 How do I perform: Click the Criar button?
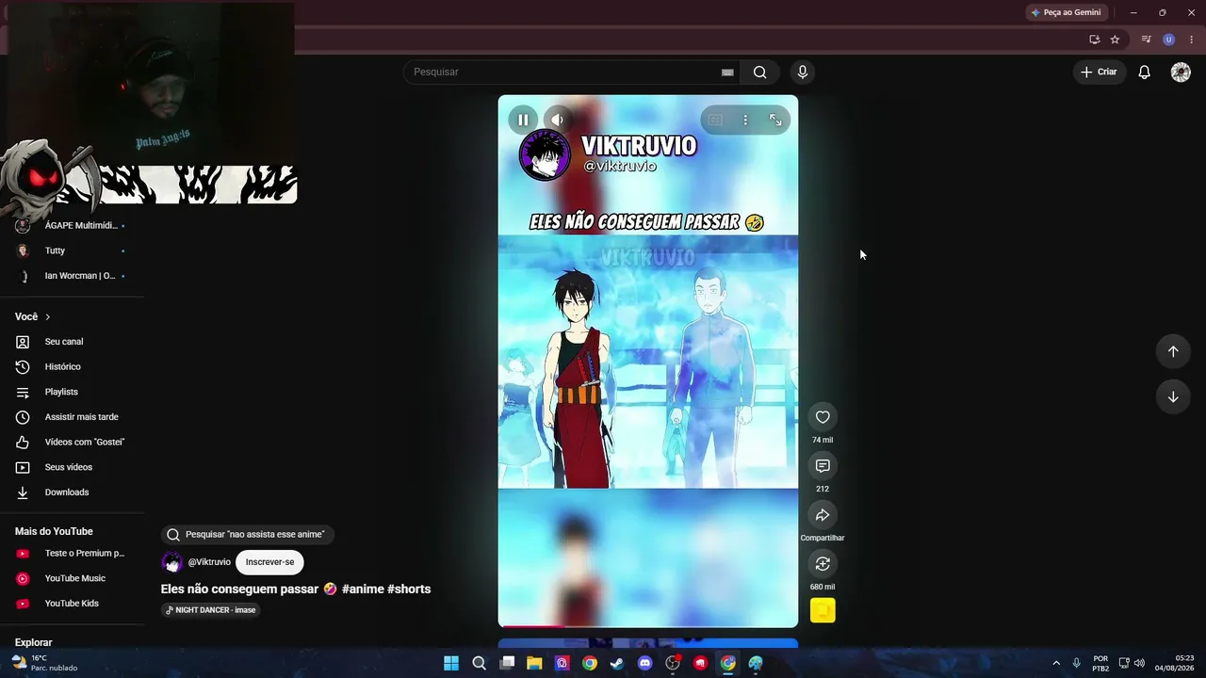1099,73
